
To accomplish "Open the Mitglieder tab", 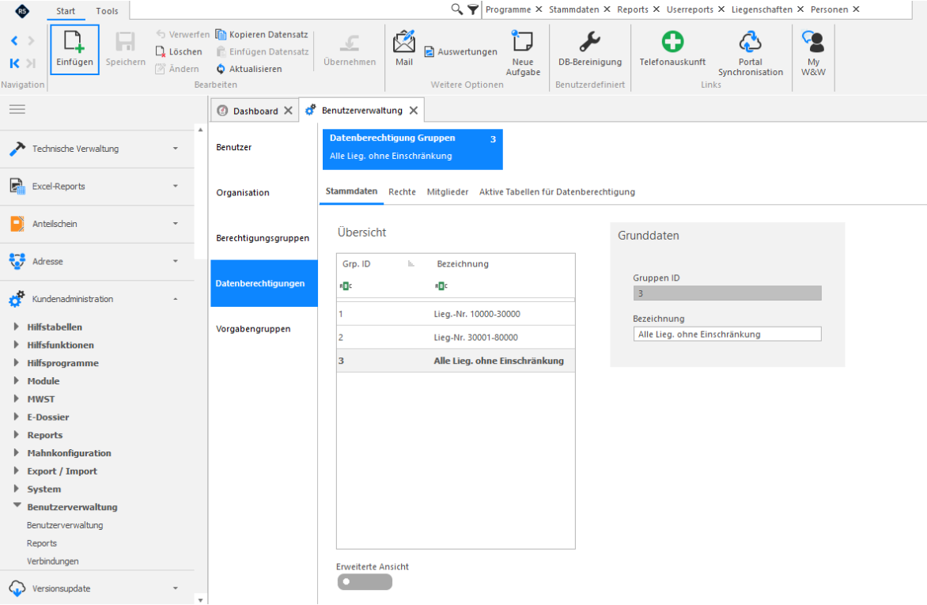I will [x=448, y=191].
